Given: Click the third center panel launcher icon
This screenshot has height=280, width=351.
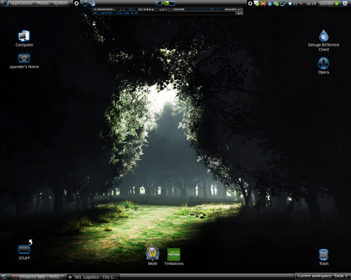Looking at the screenshot, I should click(x=172, y=3).
